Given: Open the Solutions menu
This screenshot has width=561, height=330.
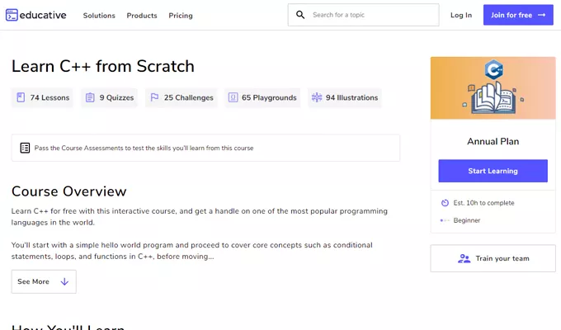Looking at the screenshot, I should [99, 16].
